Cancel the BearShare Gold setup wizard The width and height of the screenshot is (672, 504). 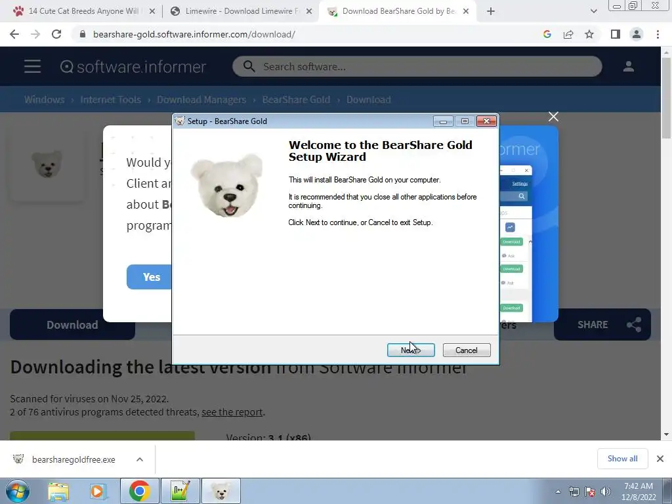467,350
